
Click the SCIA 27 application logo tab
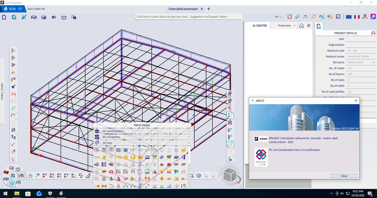click(x=13, y=9)
